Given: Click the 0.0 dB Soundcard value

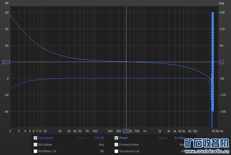Looking at the screenshot, I should (99, 138).
